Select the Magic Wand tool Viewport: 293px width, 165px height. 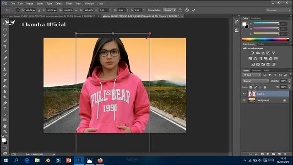5,41
